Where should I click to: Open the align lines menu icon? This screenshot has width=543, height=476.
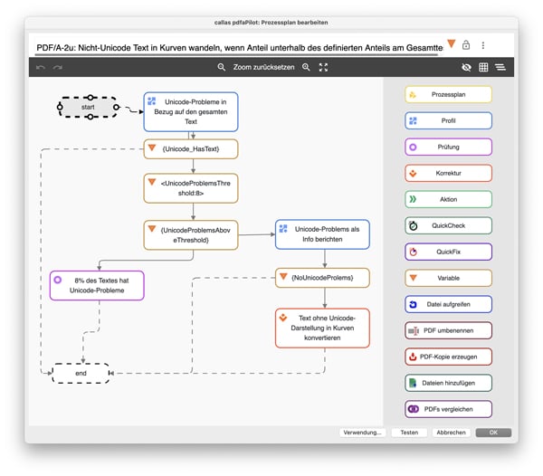coord(500,67)
